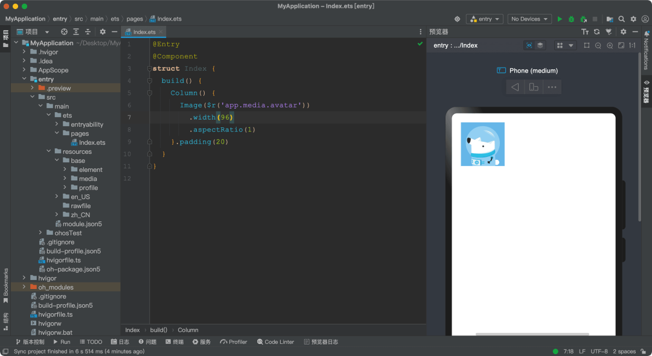Expand the AppScope folder
This screenshot has height=356, width=652.
24,70
